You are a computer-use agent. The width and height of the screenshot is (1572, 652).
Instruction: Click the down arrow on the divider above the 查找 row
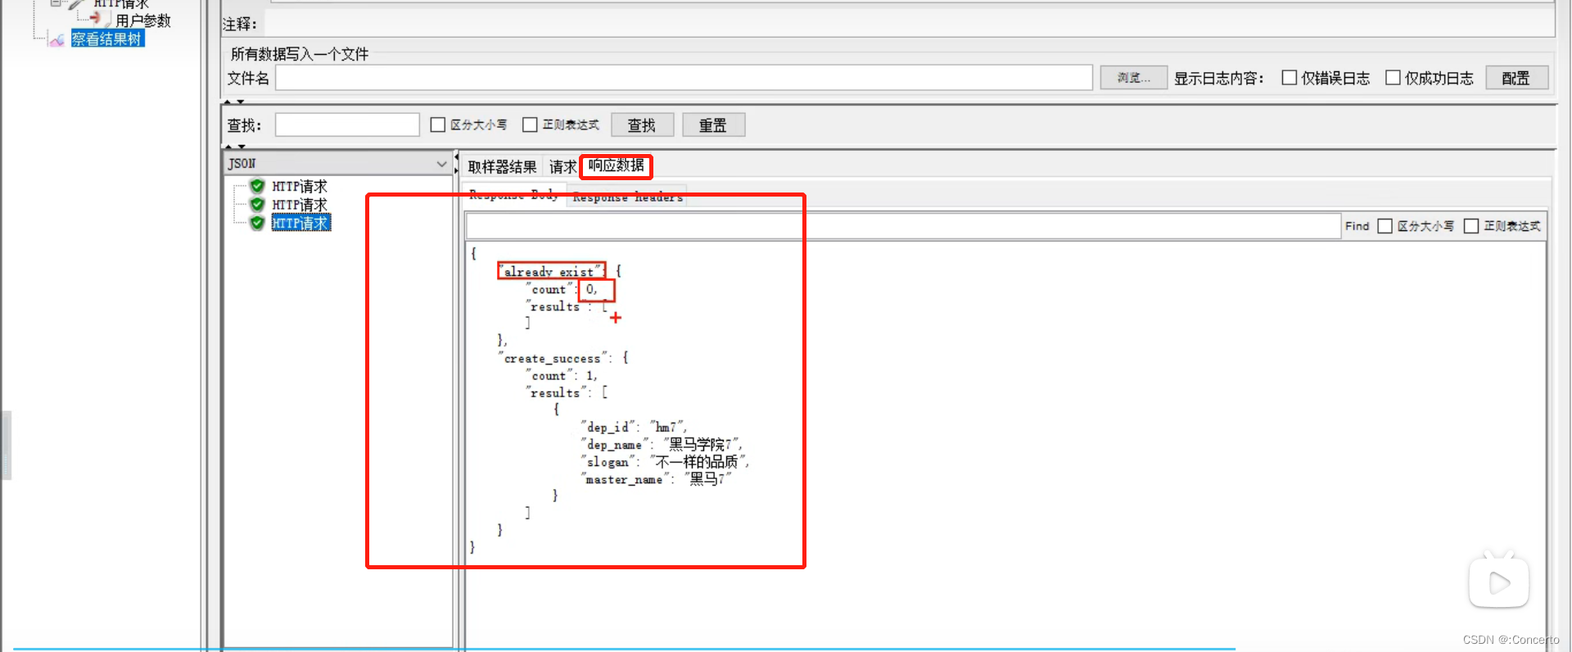240,102
